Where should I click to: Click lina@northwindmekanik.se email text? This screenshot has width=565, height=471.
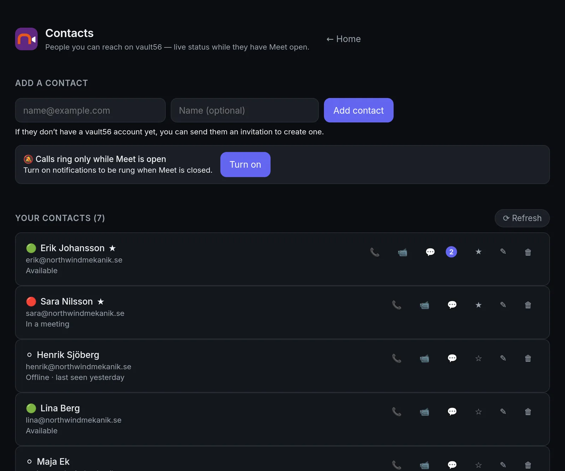[73, 420]
